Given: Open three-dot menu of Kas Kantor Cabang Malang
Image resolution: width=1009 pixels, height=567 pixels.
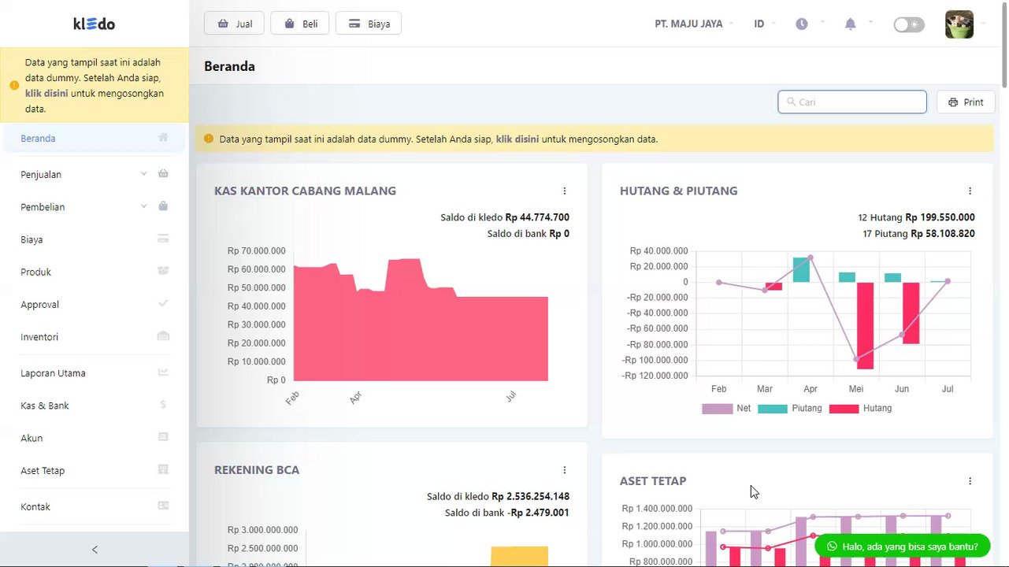Looking at the screenshot, I should 564,191.
